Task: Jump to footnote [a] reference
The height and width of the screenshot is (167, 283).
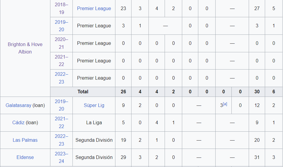Action: pos(225,104)
